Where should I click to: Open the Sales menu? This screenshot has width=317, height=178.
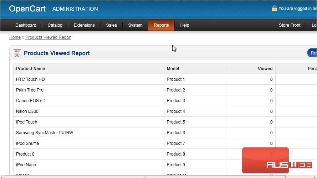click(x=111, y=25)
